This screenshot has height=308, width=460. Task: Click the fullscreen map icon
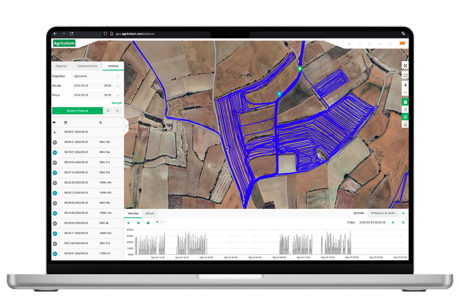point(405,65)
